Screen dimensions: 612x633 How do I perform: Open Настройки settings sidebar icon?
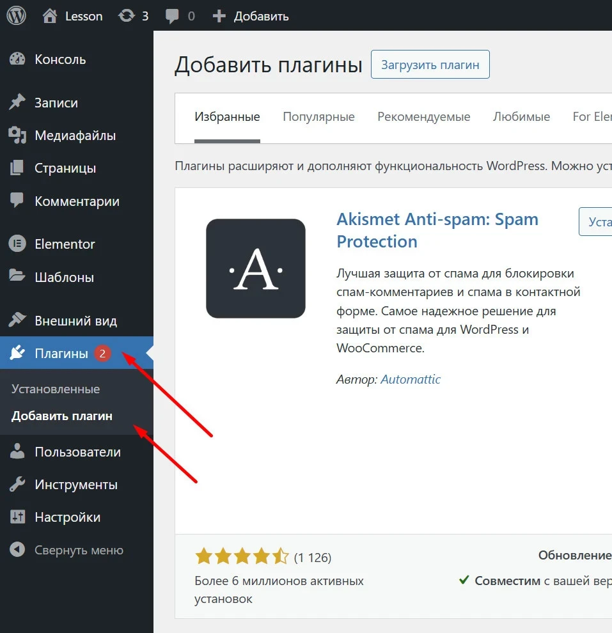coord(17,517)
